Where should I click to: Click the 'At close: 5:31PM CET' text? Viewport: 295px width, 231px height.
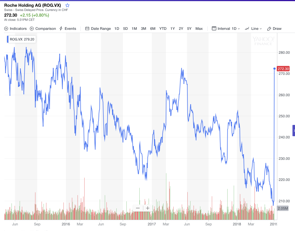pyautogui.click(x=19, y=20)
